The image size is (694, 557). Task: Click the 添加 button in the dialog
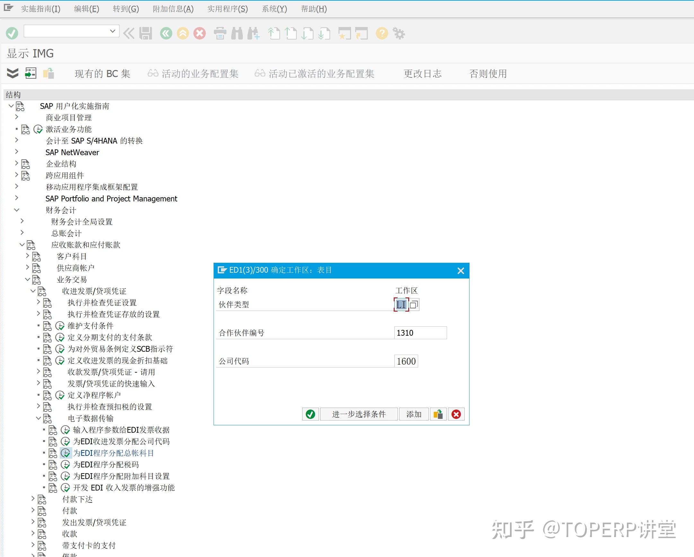pos(414,414)
